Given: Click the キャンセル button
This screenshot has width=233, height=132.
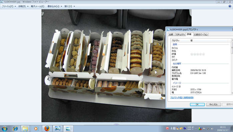Looking at the screenshot, I should [213, 105].
